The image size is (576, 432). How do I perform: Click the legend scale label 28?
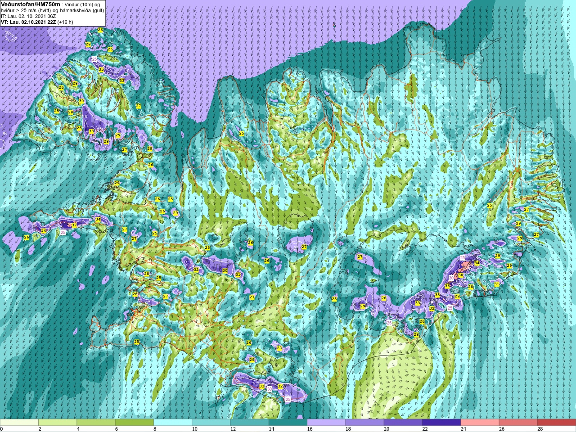pos(540,429)
